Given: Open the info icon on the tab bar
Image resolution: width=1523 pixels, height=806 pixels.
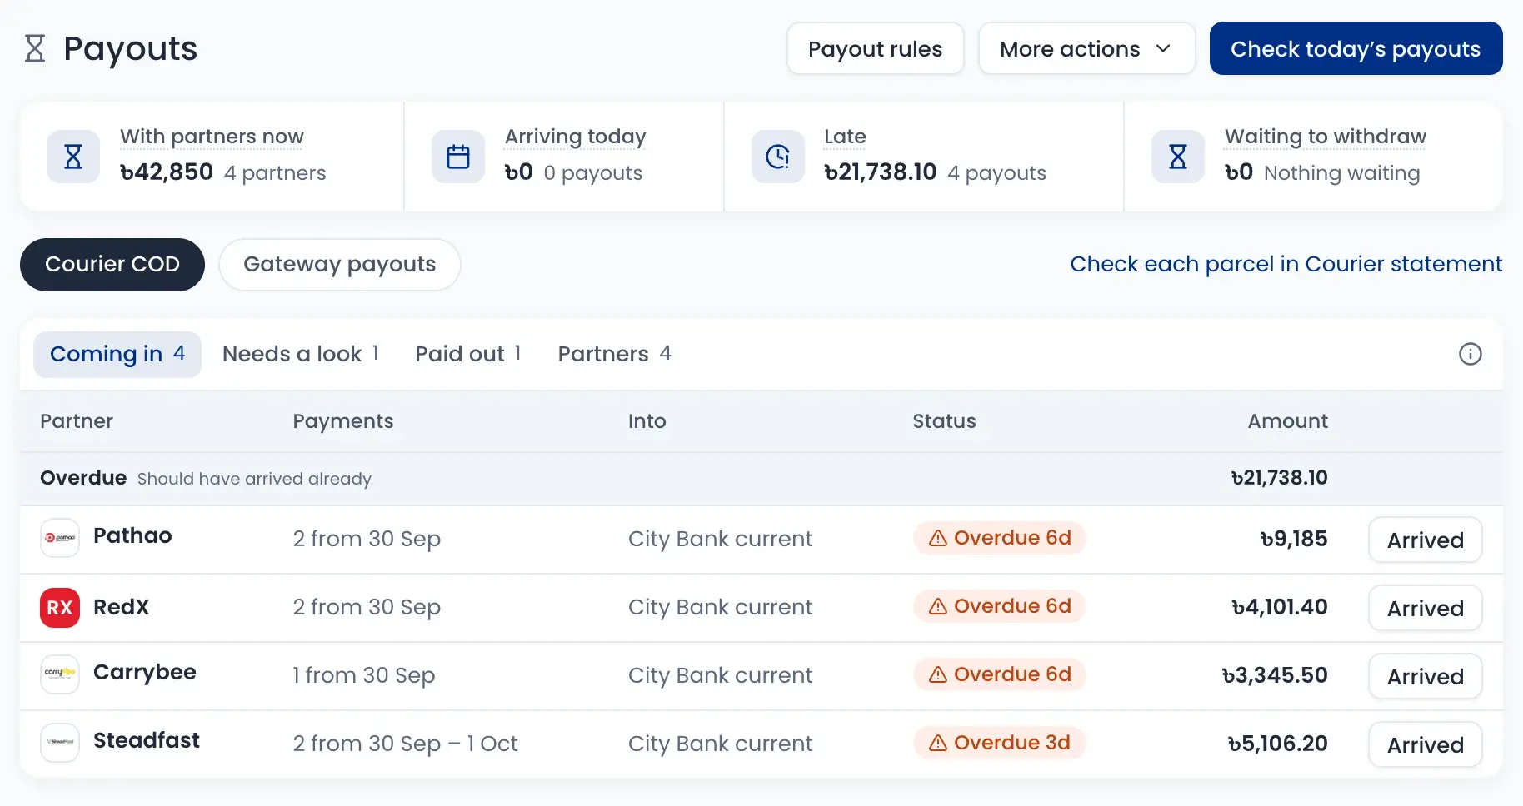Looking at the screenshot, I should (x=1471, y=354).
